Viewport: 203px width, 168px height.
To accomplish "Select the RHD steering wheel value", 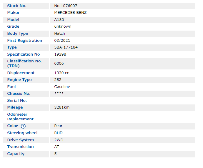I will tap(59, 133).
